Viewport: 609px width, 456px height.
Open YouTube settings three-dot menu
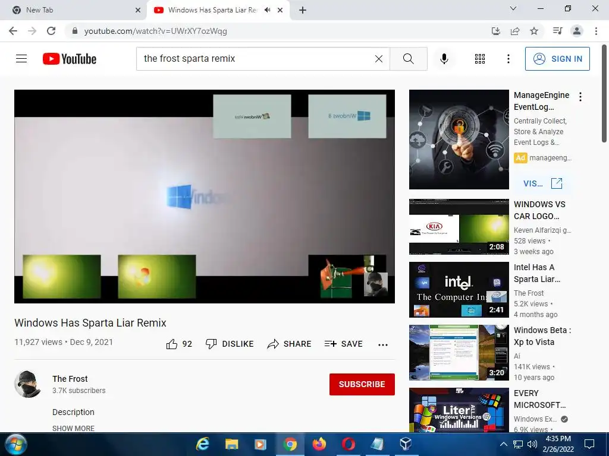tap(508, 59)
